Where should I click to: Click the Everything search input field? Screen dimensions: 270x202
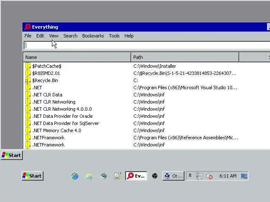click(147, 45)
